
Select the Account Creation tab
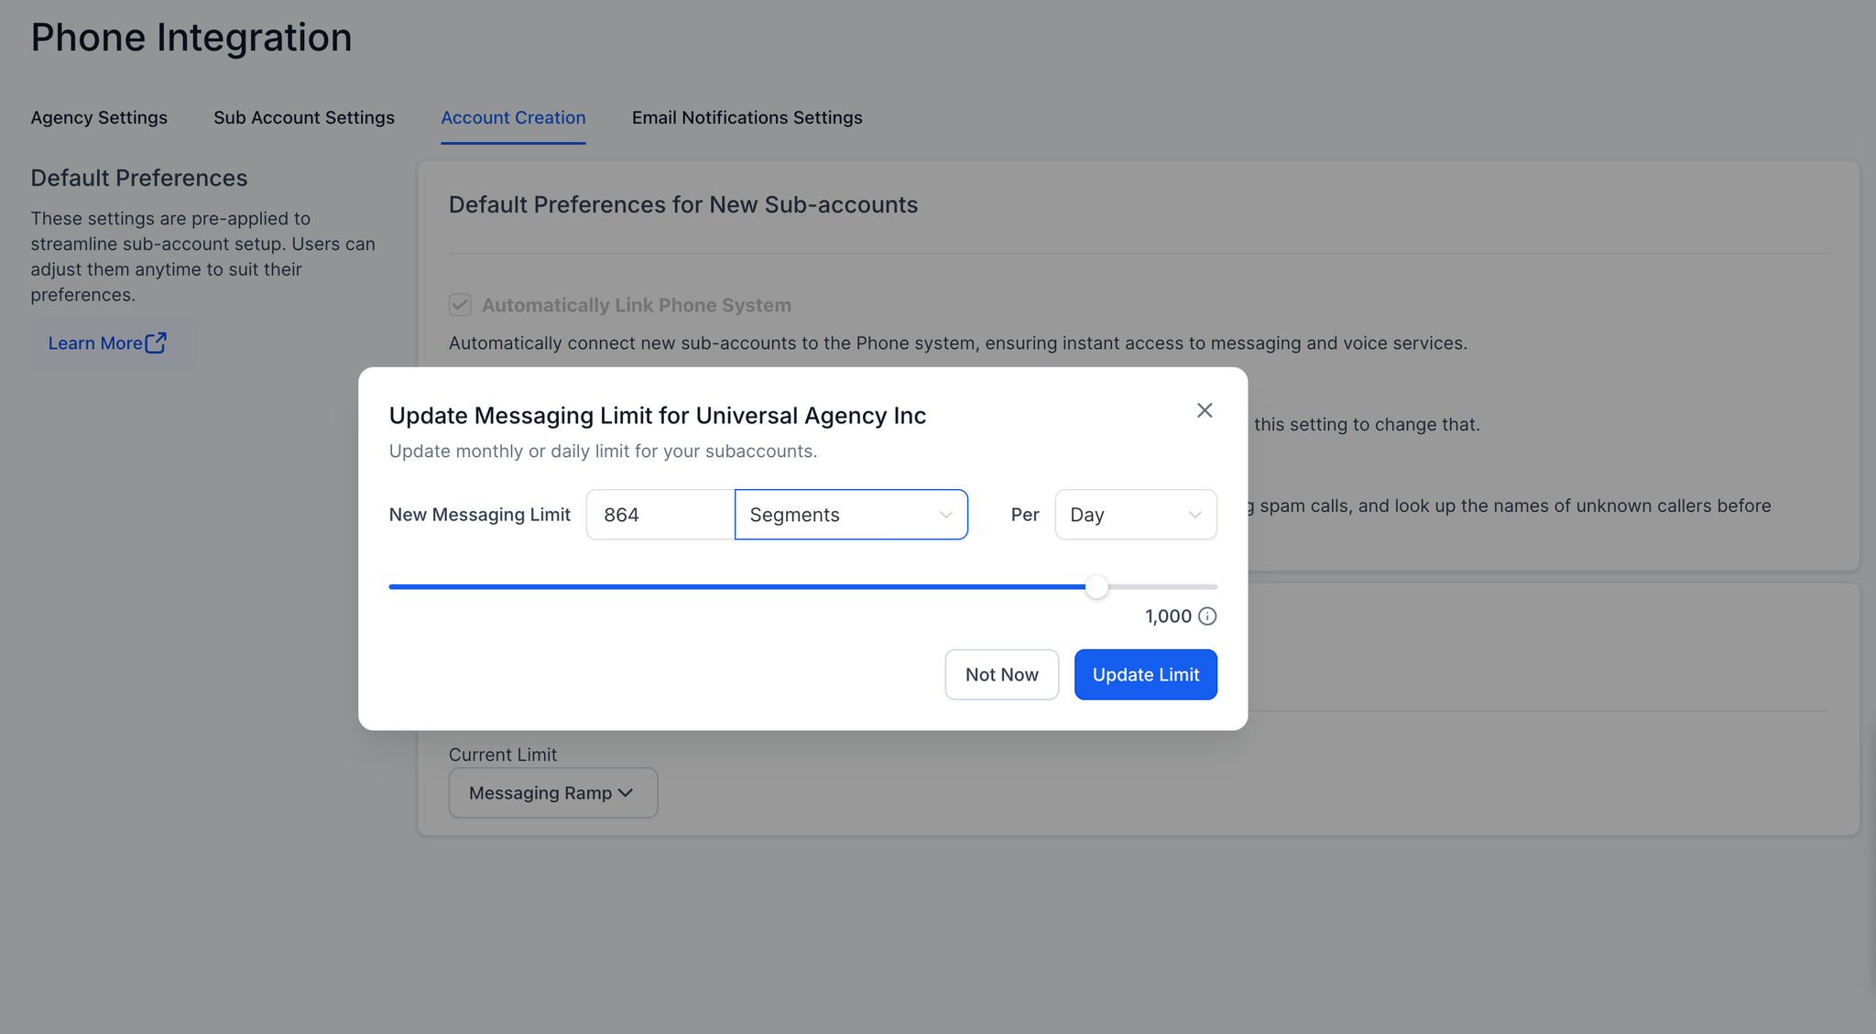point(513,117)
